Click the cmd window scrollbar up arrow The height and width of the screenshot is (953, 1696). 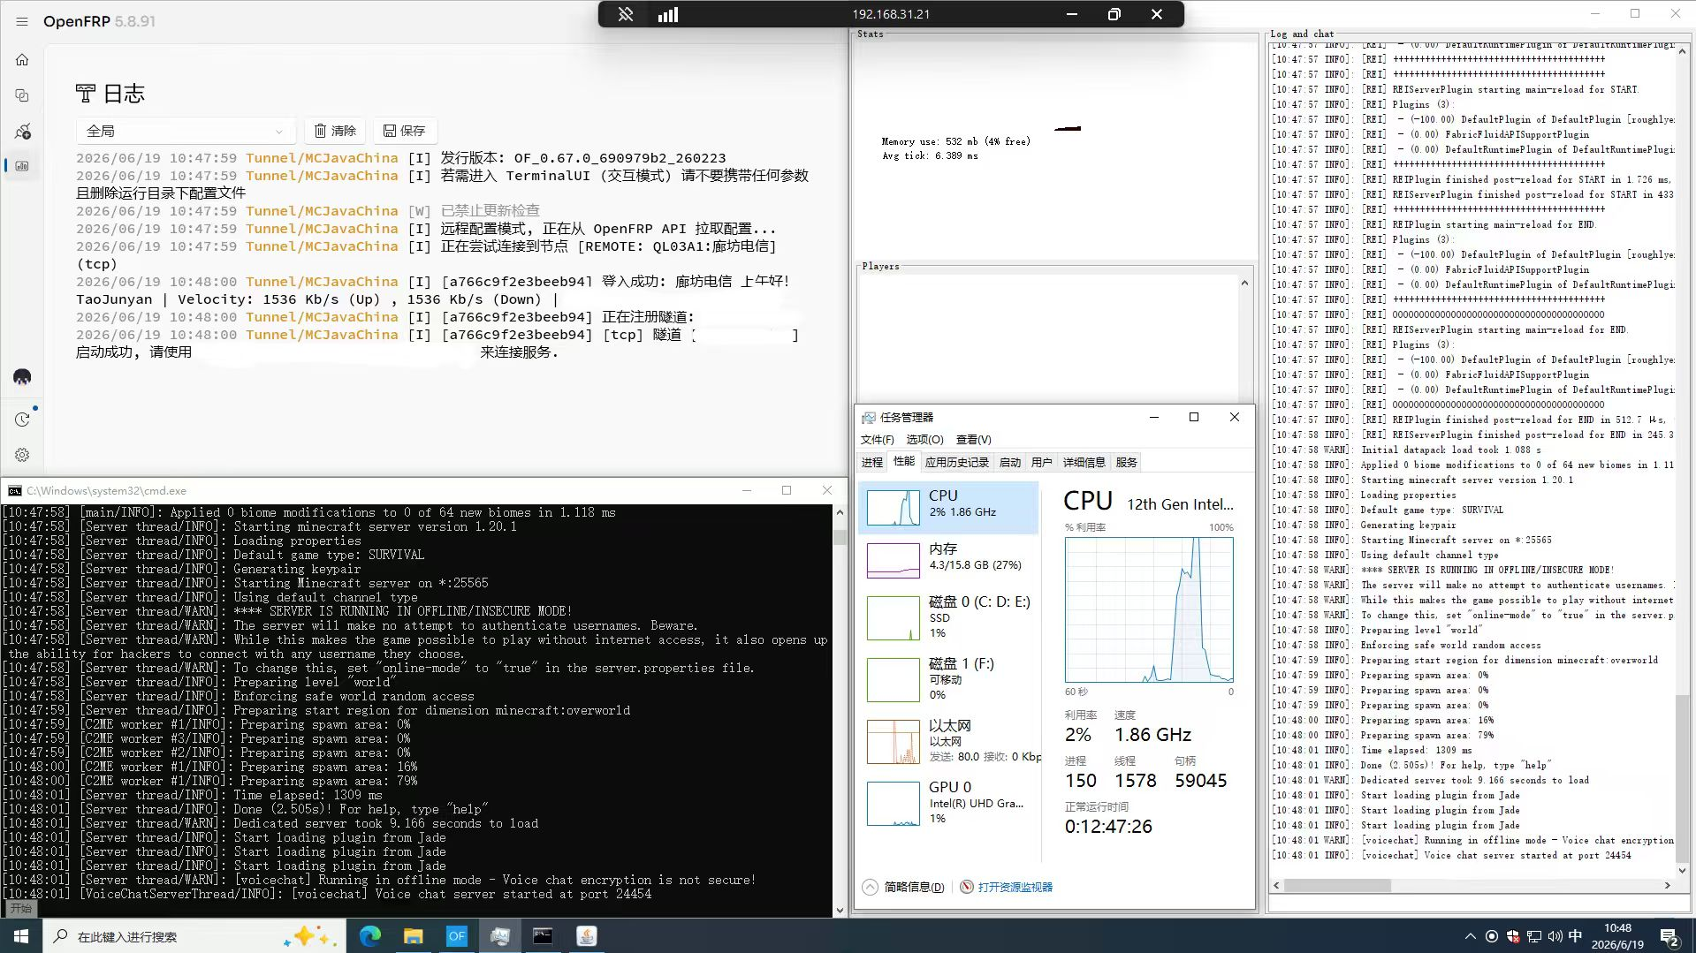click(x=839, y=512)
